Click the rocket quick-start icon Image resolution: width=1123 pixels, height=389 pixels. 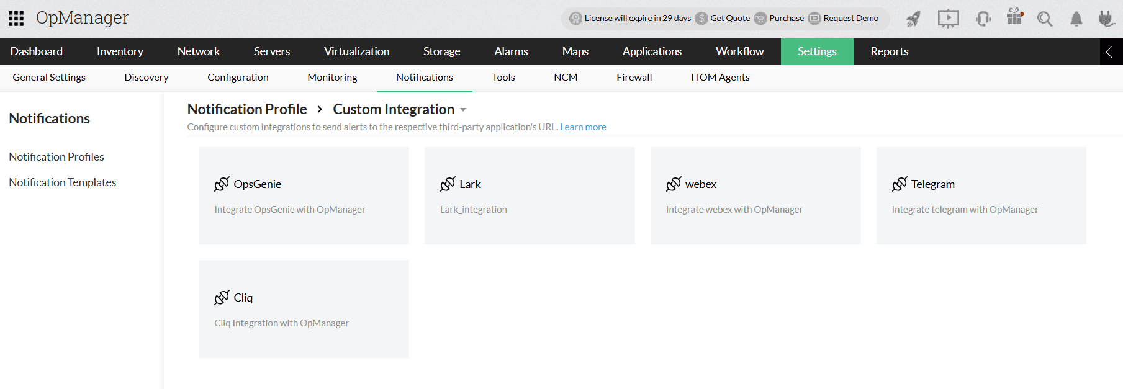click(913, 19)
